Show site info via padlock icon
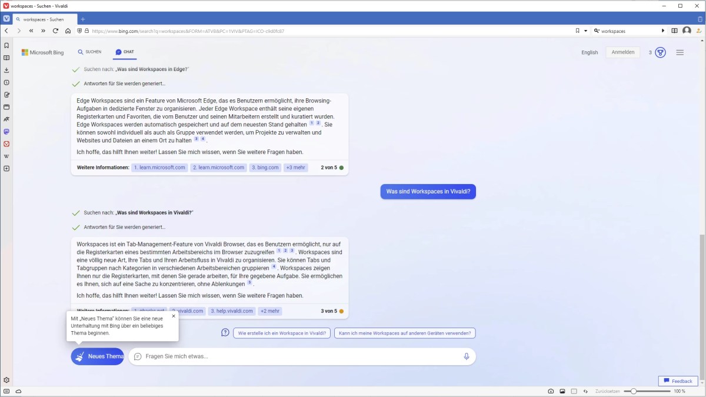The image size is (706, 397). (x=86, y=31)
